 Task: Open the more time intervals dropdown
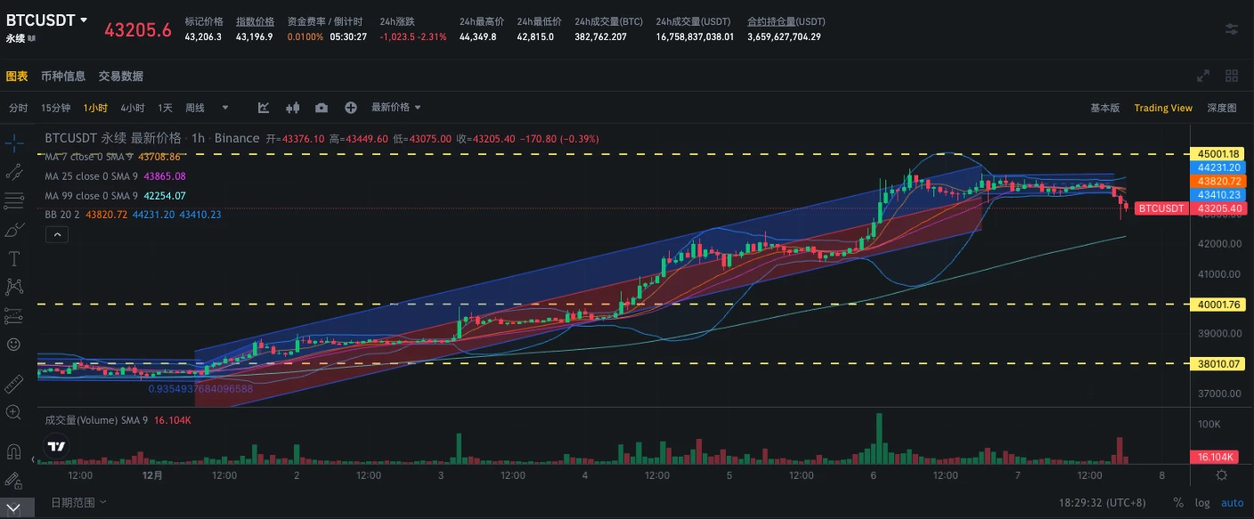[224, 108]
